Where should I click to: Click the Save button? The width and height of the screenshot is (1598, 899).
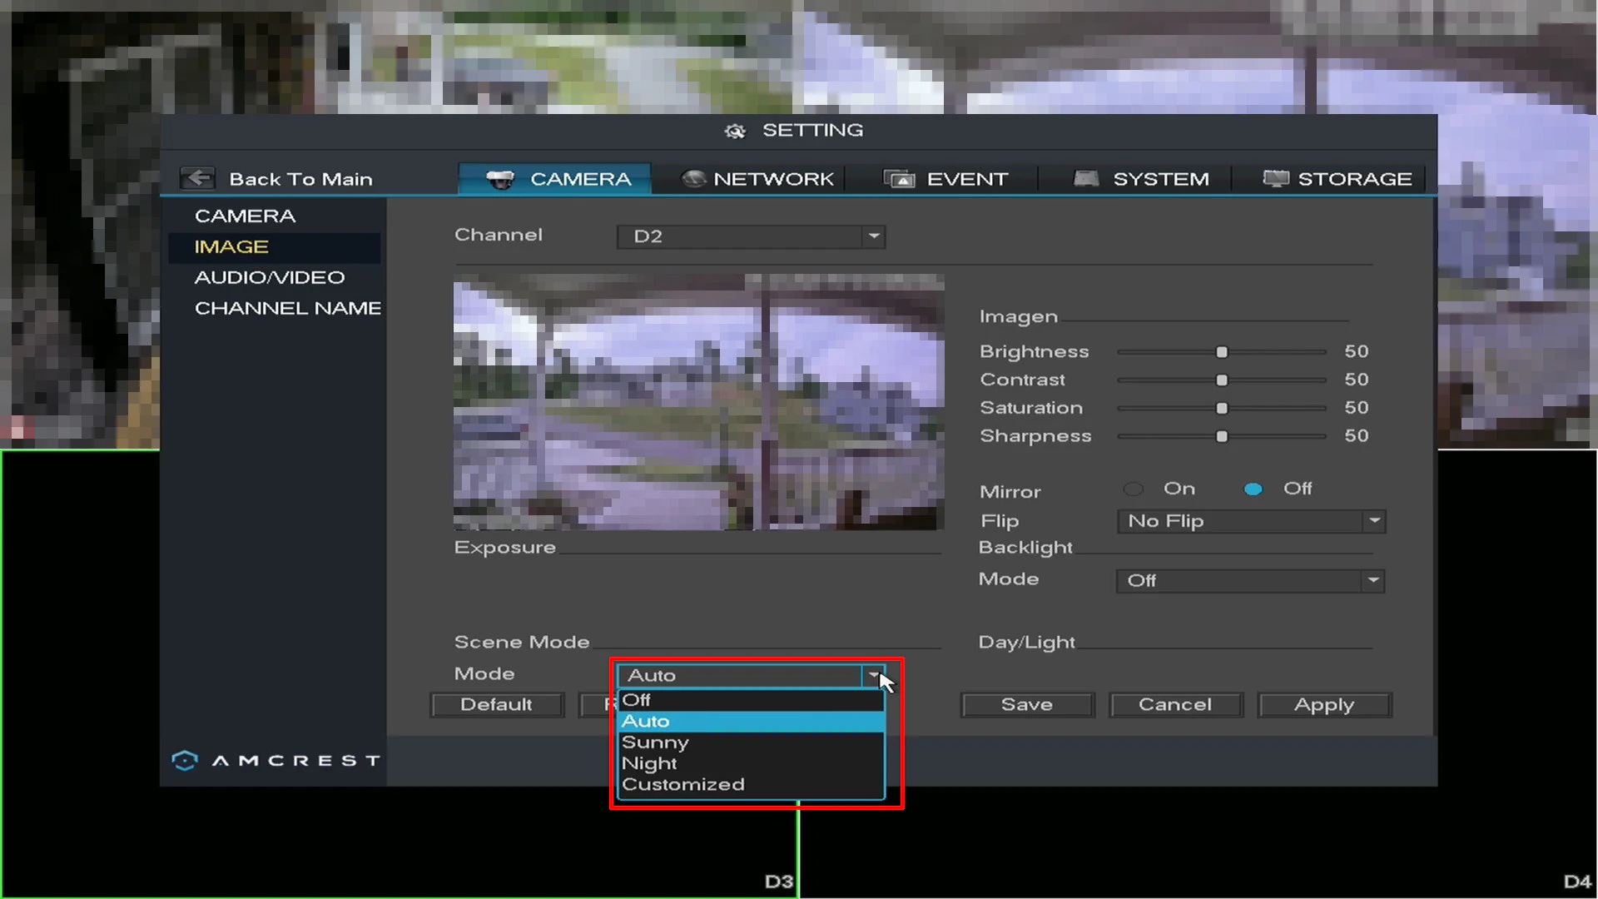(1027, 705)
